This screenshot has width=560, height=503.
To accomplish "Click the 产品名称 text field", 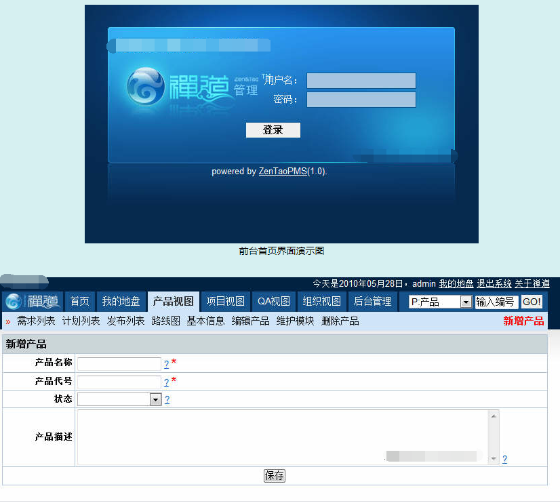I will pos(119,364).
